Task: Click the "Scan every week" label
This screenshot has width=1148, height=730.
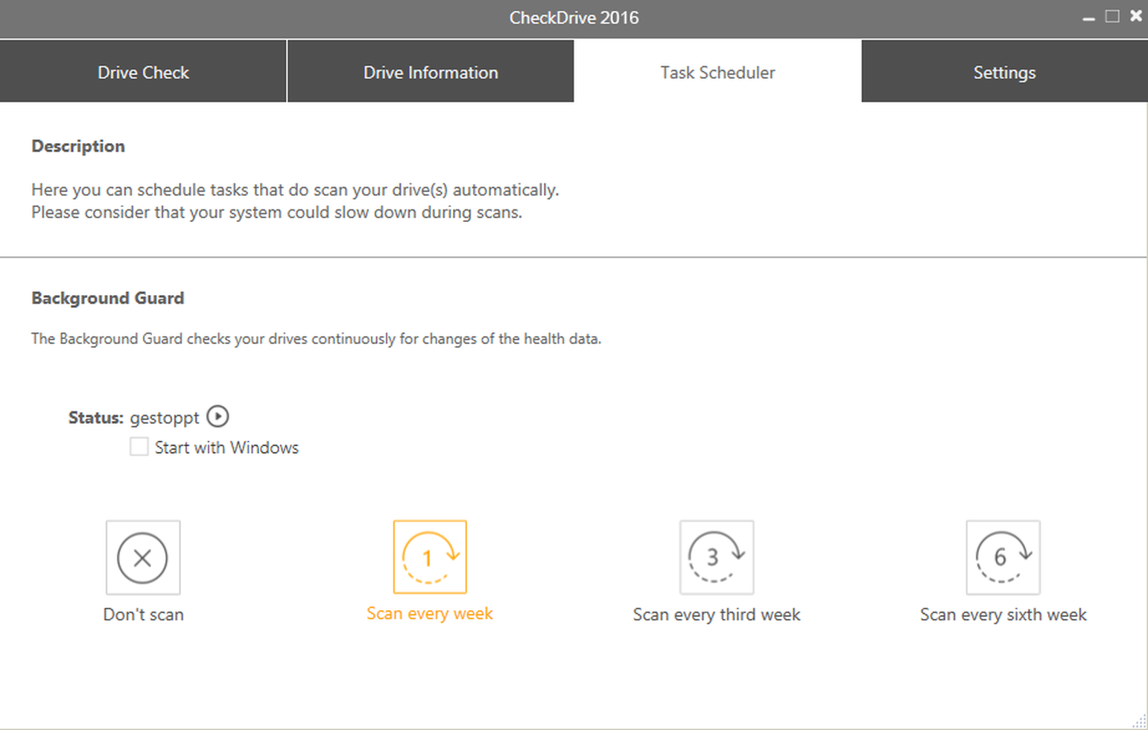Action: [x=430, y=614]
